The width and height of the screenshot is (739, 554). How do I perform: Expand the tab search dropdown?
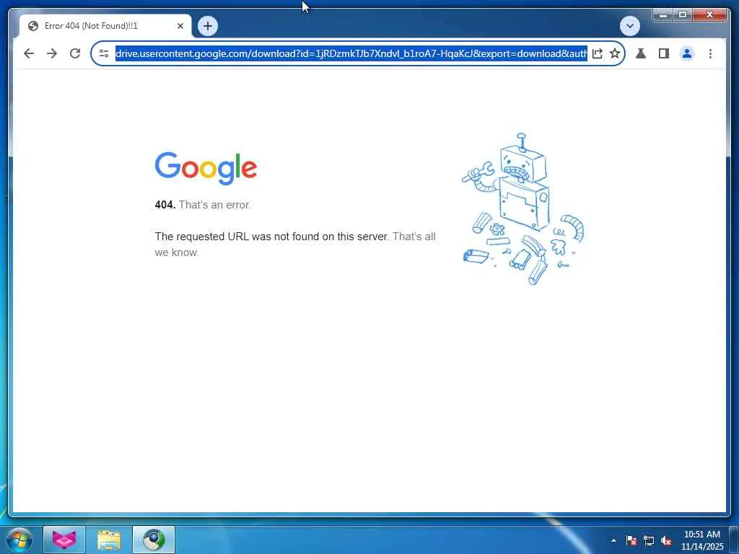coord(629,26)
